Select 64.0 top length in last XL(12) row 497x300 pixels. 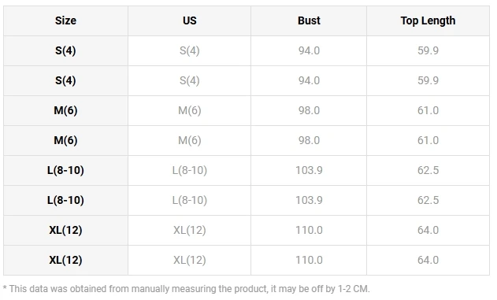tap(428, 260)
